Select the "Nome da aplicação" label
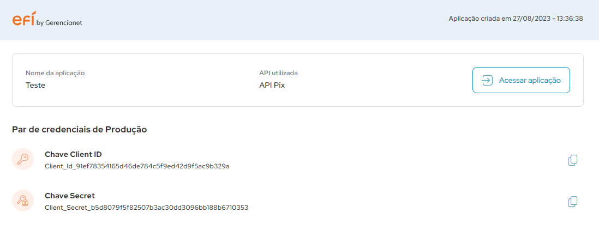599x231 pixels. (x=55, y=73)
